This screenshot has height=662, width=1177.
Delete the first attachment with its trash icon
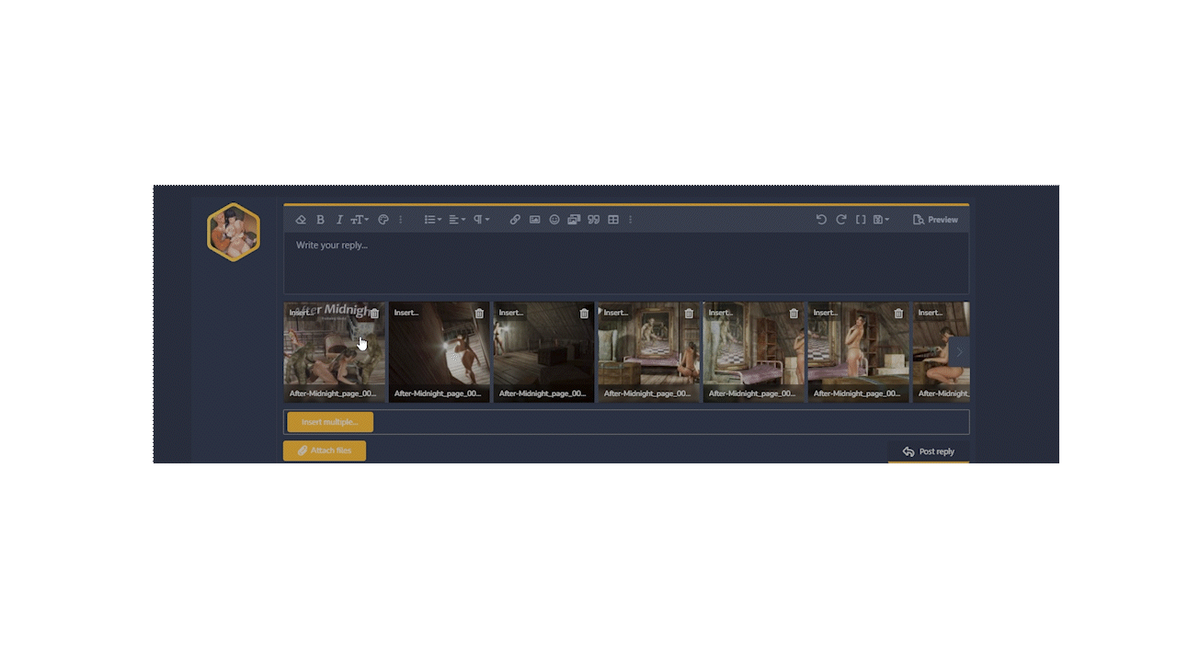(374, 314)
